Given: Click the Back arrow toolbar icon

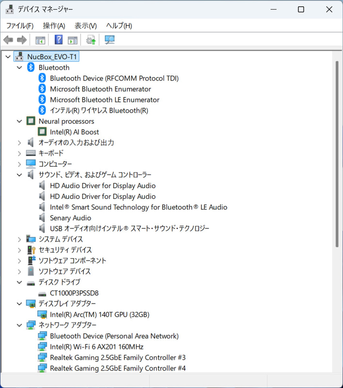Looking at the screenshot, I should [8, 40].
